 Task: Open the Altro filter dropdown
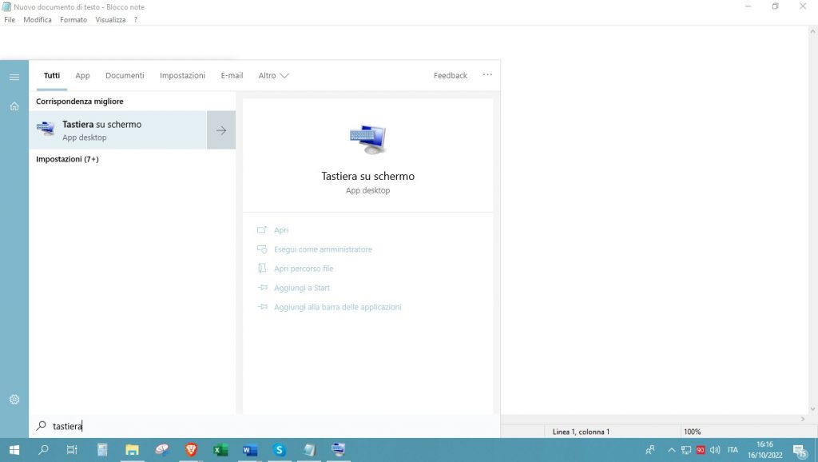click(x=273, y=76)
